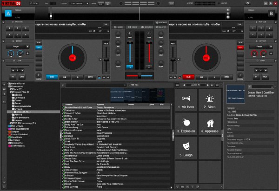Screen dimensions: 279x191
Task: Switch to the SCRATCH mixer tab
Action: [x=148, y=28]
